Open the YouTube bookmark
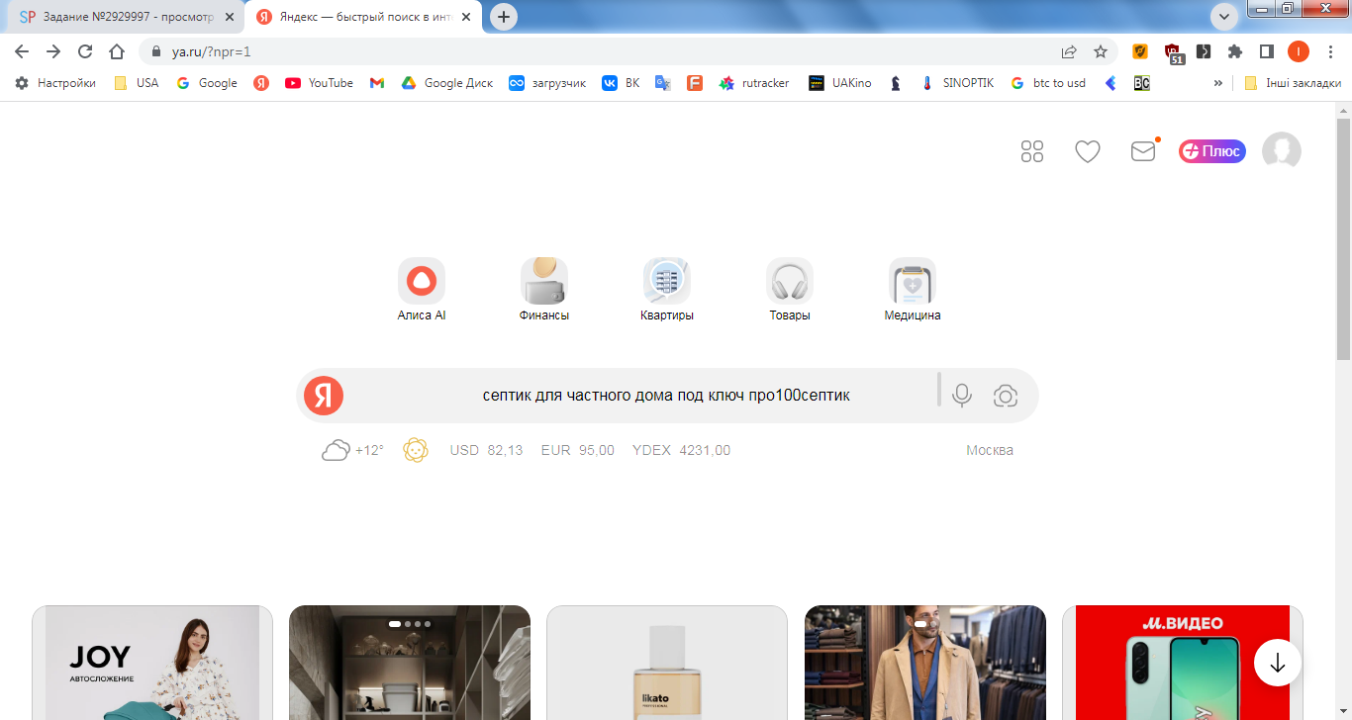The height and width of the screenshot is (720, 1352). click(319, 83)
